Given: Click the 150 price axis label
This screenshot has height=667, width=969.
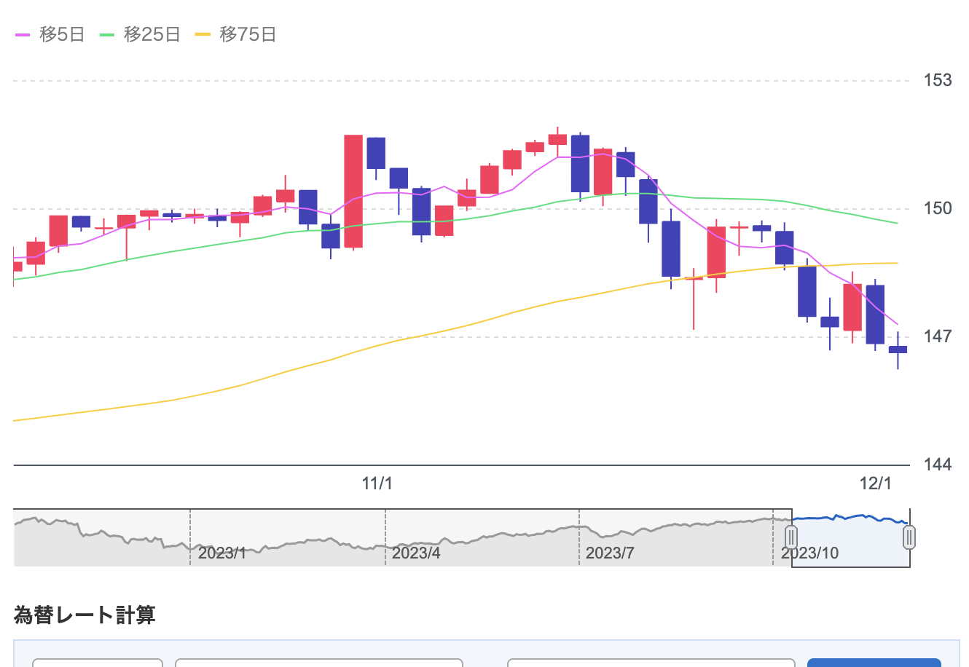Looking at the screenshot, I should coord(938,208).
